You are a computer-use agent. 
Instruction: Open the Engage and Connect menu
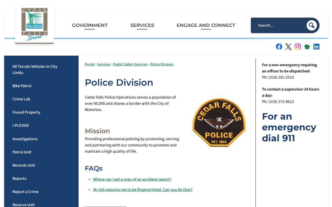pos(206,25)
